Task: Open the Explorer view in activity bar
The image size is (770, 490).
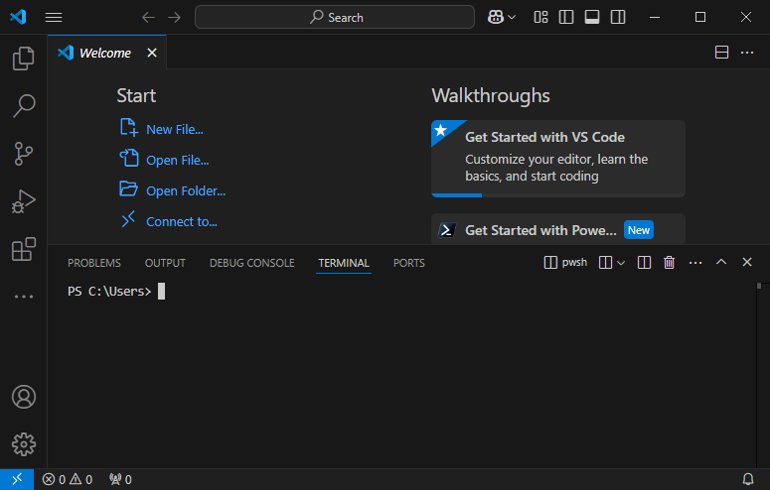Action: (x=23, y=59)
